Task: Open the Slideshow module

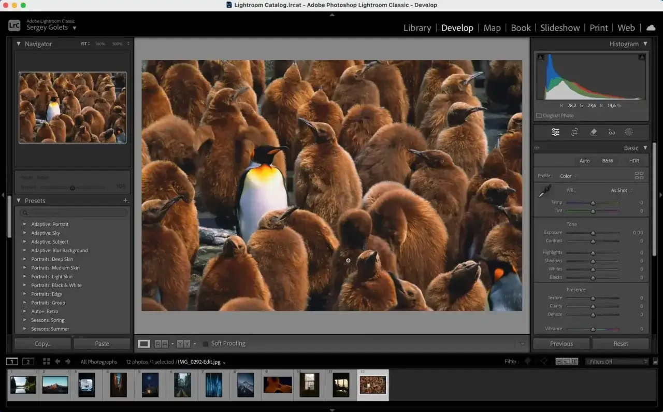Action: coord(560,28)
